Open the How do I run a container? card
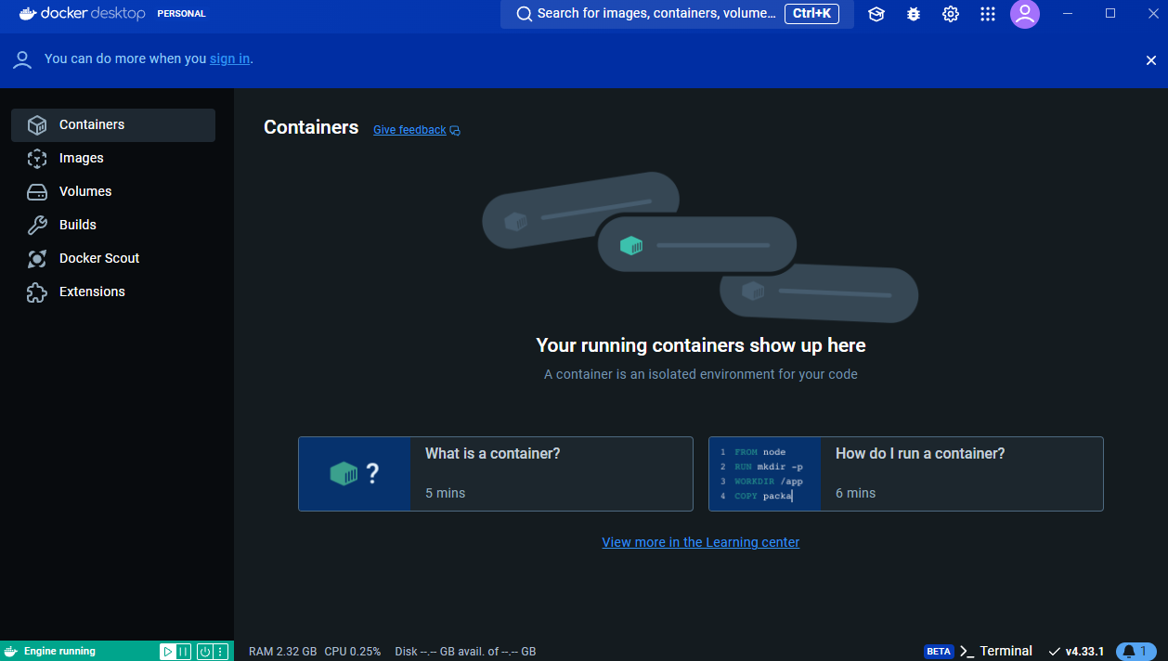Viewport: 1168px width, 661px height. coord(906,473)
